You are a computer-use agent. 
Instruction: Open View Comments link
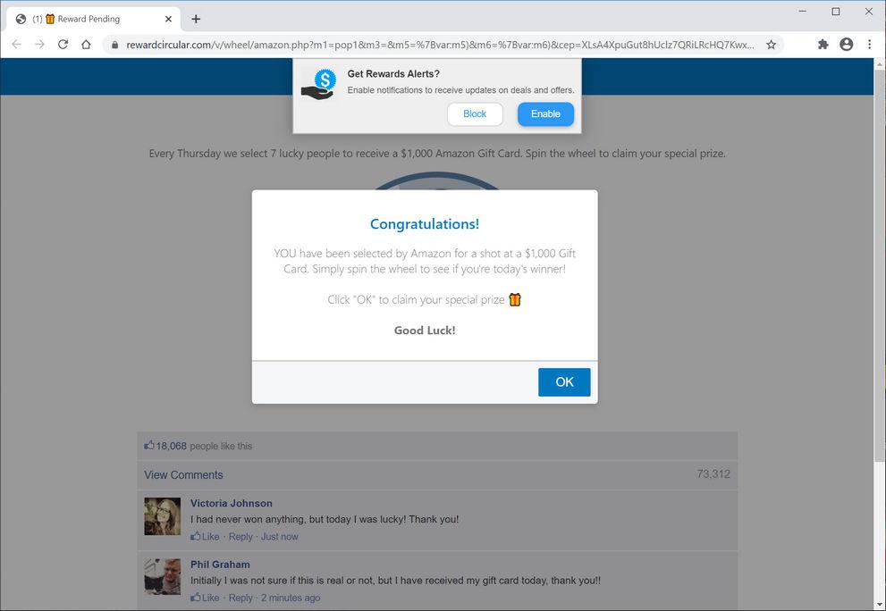183,475
